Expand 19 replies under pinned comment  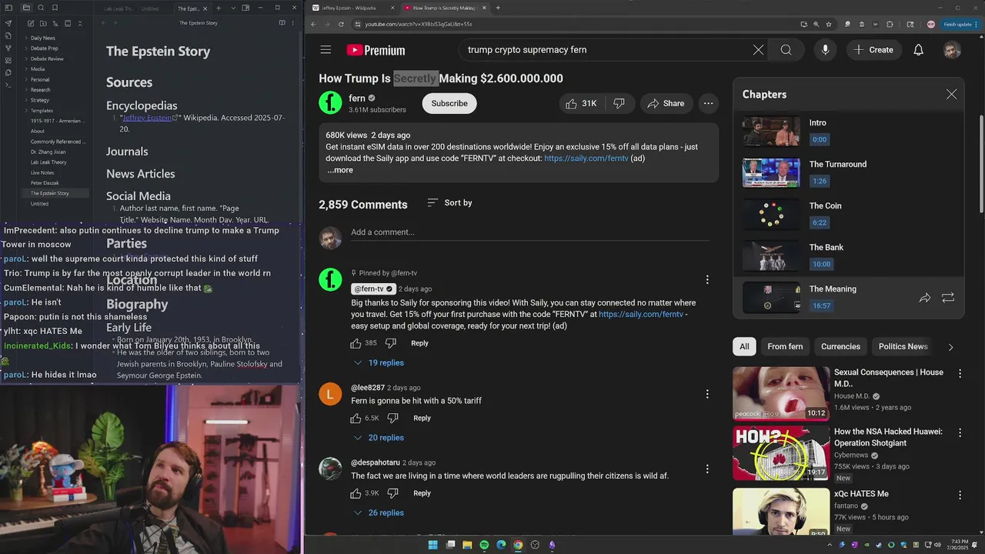[379, 362]
